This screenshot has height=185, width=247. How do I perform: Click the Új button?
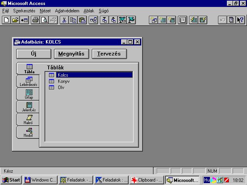click(34, 54)
